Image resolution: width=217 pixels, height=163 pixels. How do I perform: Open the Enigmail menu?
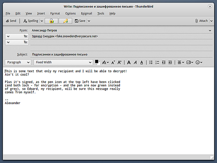click(86, 13)
